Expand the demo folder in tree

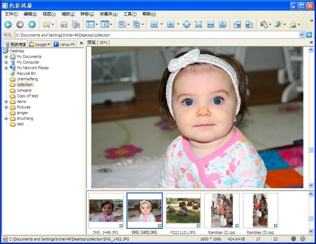tap(6, 101)
